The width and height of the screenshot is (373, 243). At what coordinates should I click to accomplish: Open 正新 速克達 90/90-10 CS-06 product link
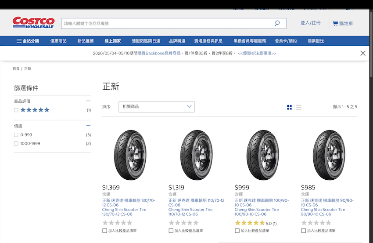pyautogui.click(x=327, y=207)
